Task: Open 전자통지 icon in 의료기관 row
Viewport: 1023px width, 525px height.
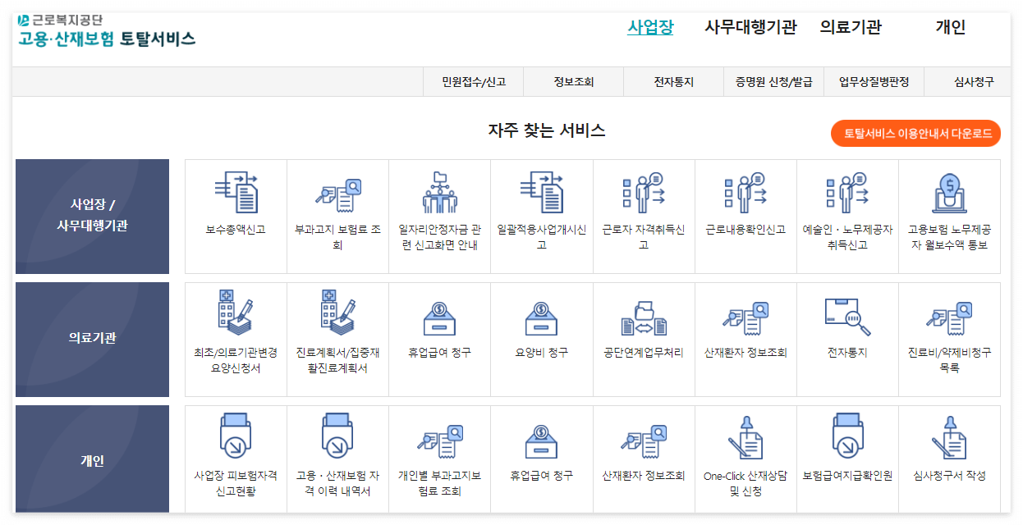Action: tap(847, 317)
